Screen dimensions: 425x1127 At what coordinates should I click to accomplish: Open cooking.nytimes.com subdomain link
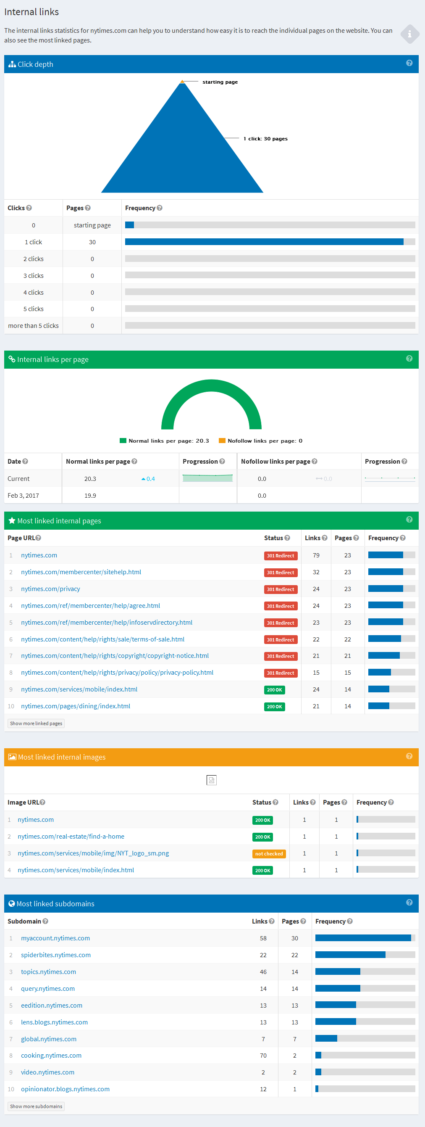(x=51, y=1055)
